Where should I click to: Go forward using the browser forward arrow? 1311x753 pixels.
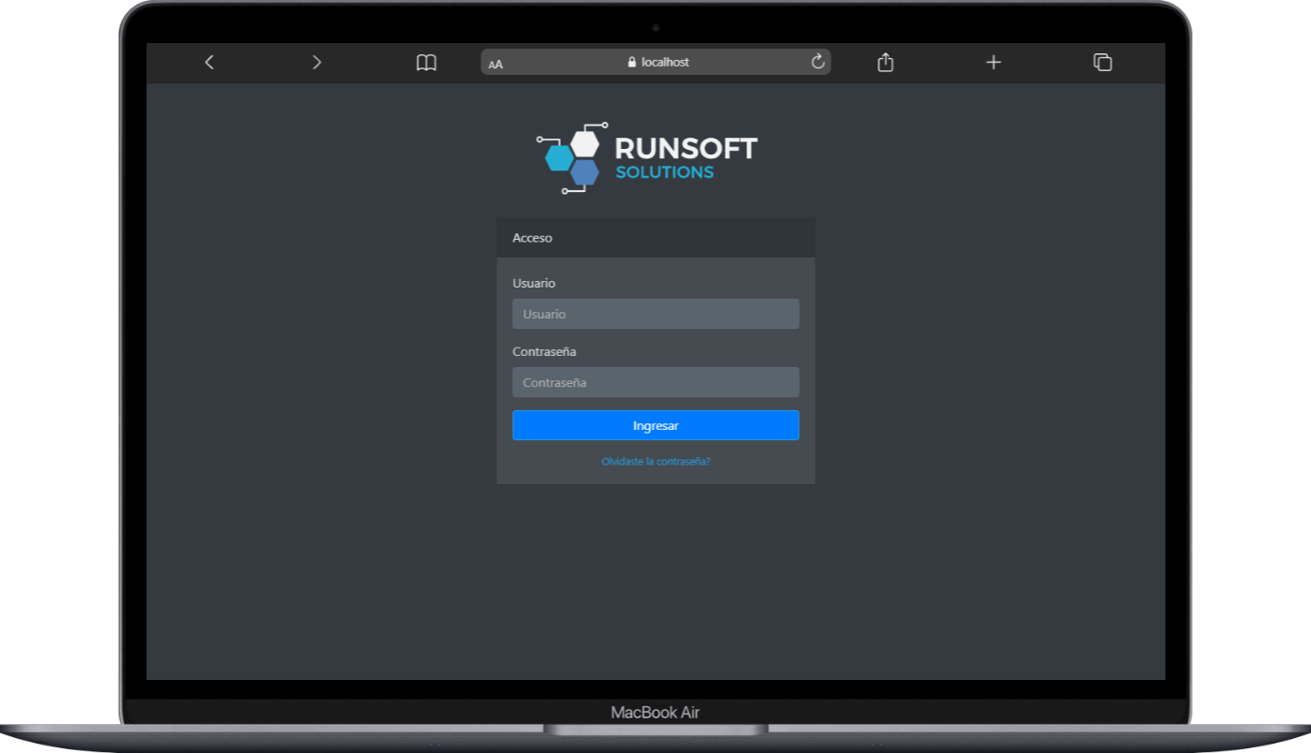[x=317, y=62]
